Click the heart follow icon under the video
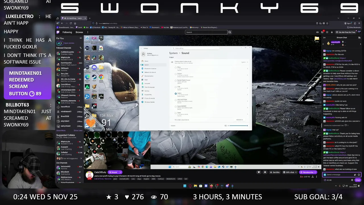The image size is (364, 205). click(259, 172)
